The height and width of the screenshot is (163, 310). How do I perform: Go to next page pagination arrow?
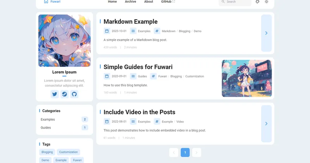[x=196, y=153]
